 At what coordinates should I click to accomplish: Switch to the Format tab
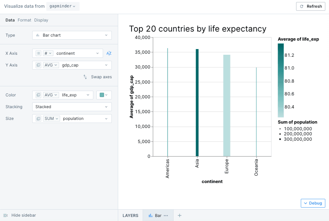point(25,20)
